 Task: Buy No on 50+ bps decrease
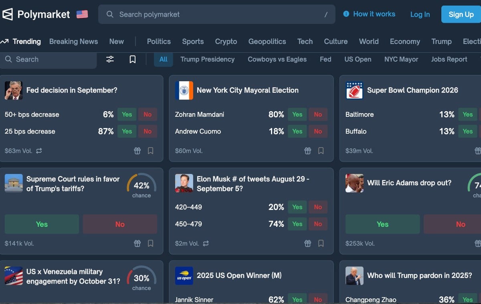pos(148,114)
